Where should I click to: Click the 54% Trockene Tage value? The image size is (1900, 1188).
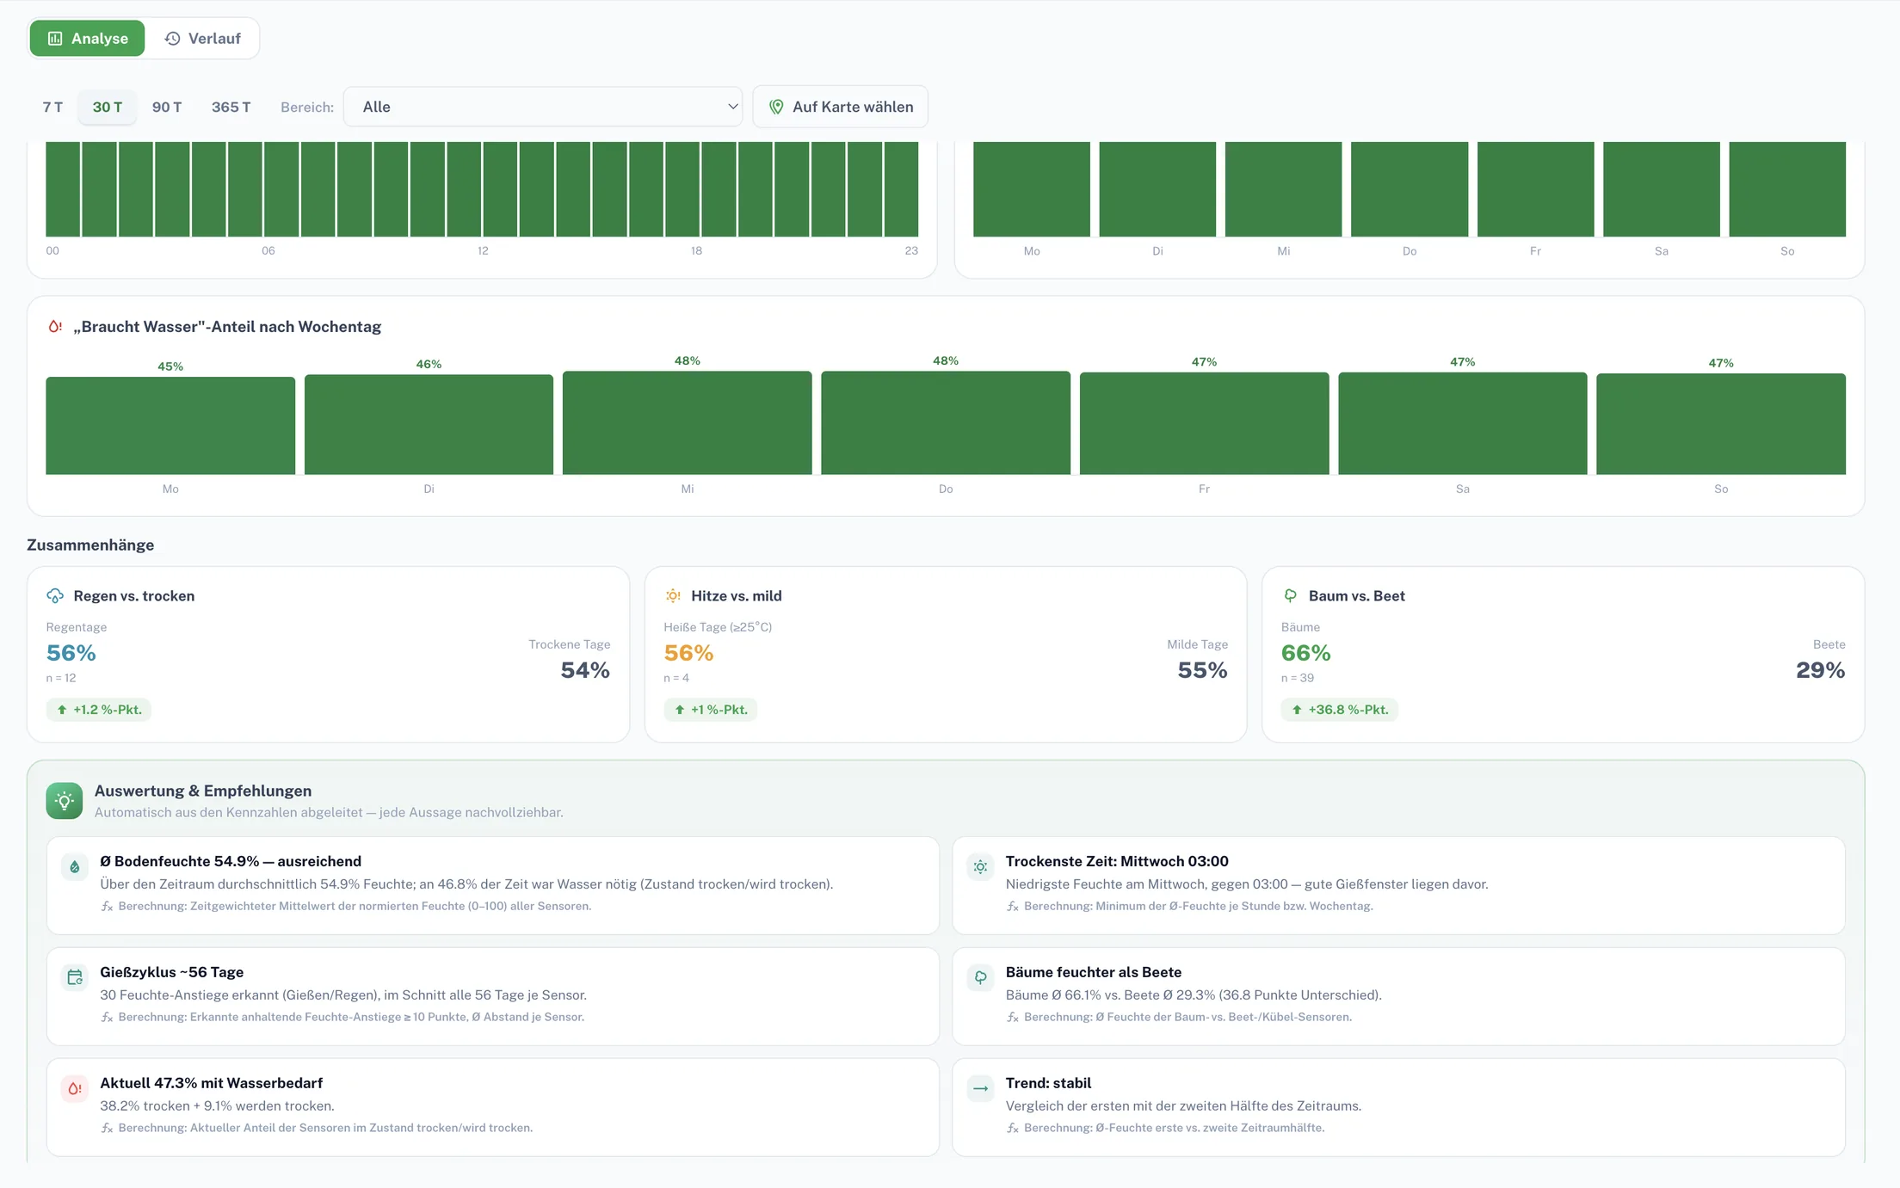click(585, 670)
